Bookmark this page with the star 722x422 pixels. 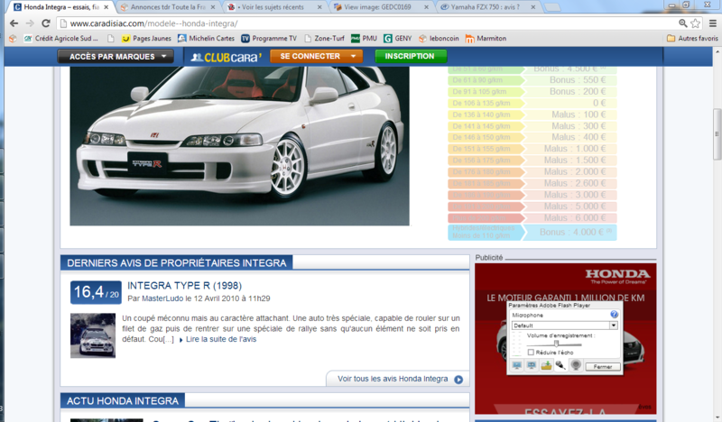point(695,23)
